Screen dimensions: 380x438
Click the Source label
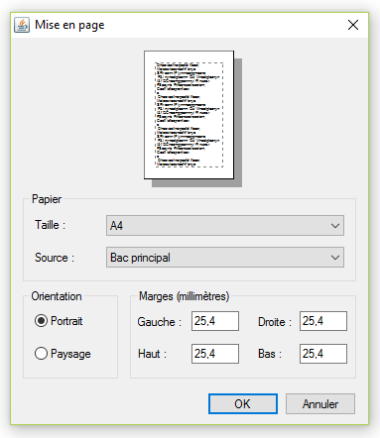55,258
